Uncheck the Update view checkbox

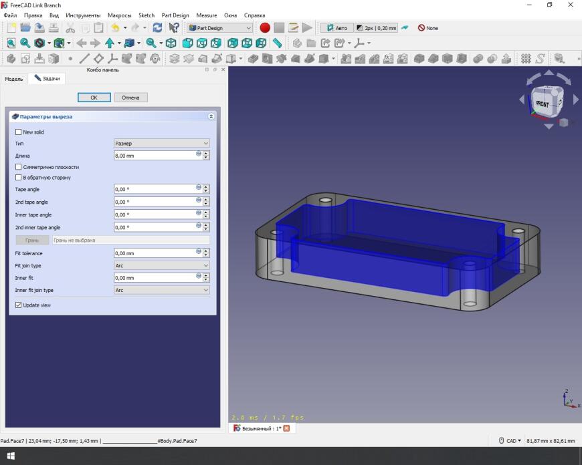pos(19,305)
